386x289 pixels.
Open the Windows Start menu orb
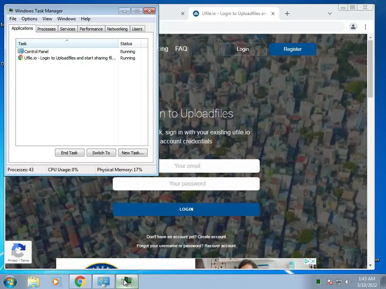click(10, 281)
